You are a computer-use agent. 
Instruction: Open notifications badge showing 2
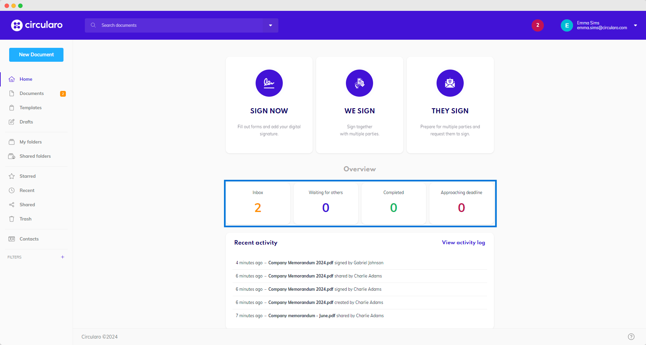[537, 25]
